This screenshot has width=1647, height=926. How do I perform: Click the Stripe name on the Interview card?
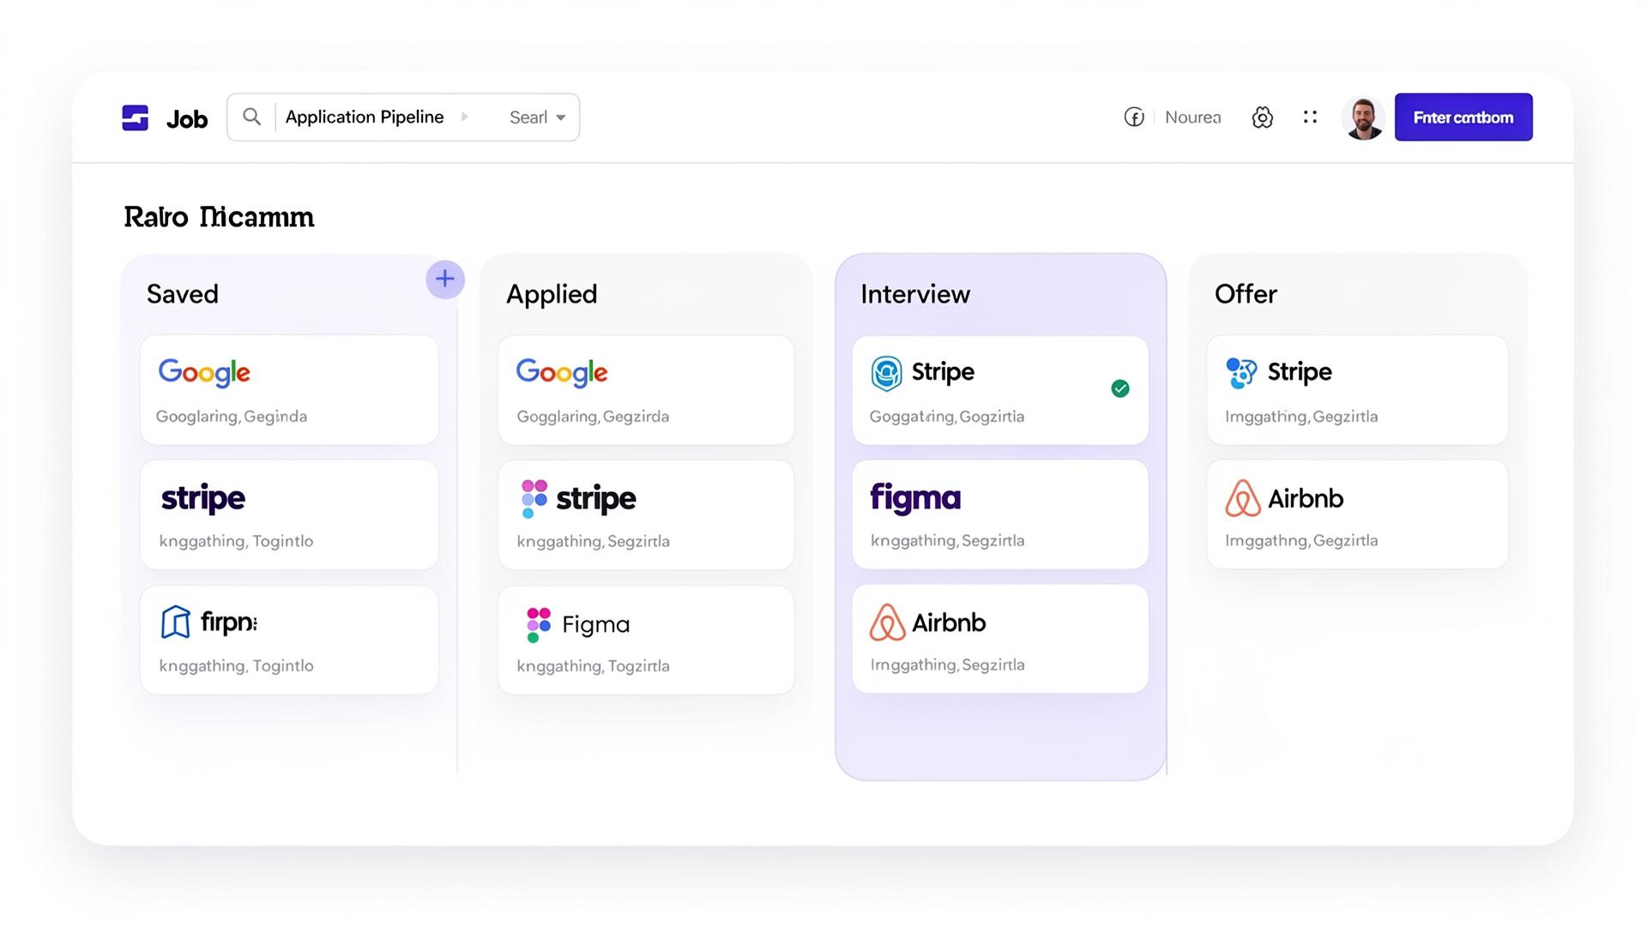point(943,372)
